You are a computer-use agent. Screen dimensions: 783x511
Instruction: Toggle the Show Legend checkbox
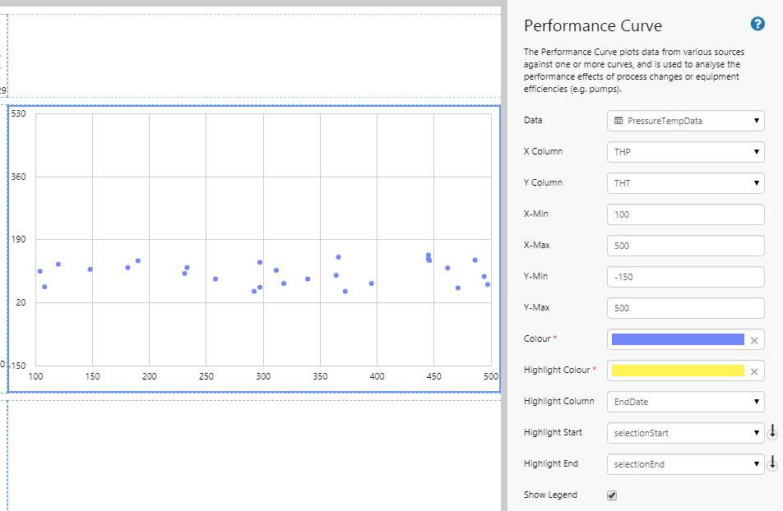tap(611, 495)
